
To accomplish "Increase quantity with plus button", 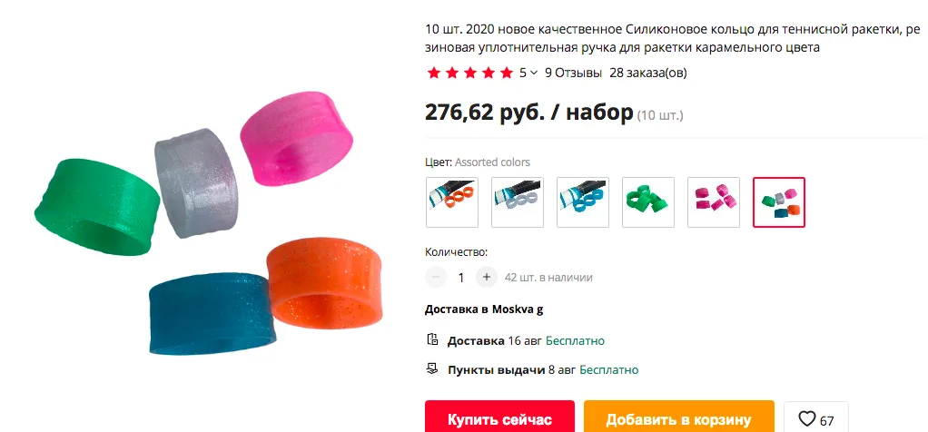I will click(x=487, y=277).
